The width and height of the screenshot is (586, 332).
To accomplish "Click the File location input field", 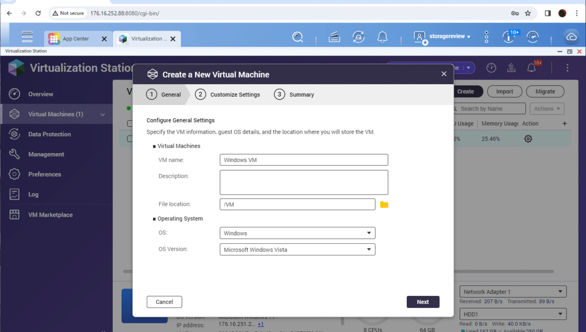I will pos(298,204).
